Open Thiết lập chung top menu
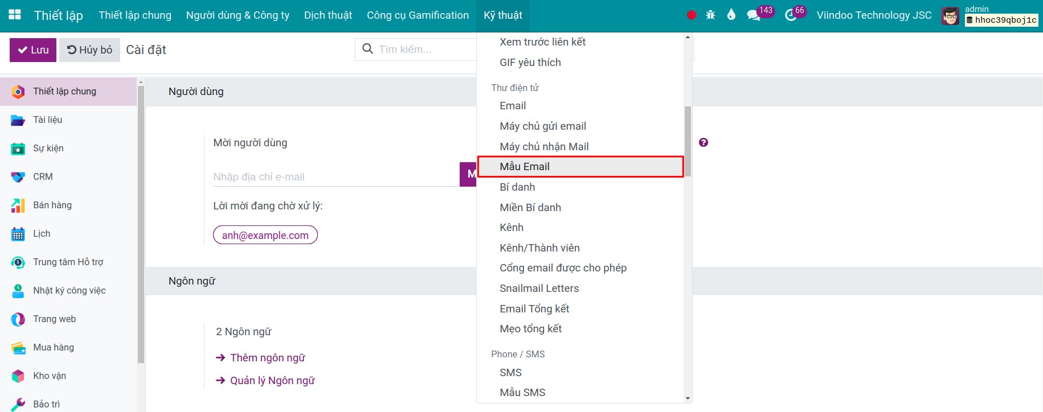1043x412 pixels. 135,15
